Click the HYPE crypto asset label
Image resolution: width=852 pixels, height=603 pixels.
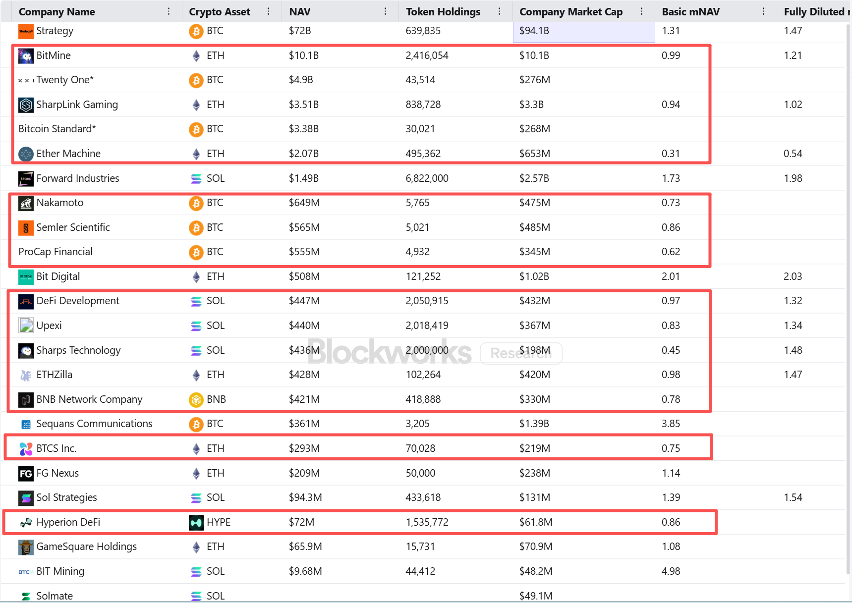(x=219, y=522)
